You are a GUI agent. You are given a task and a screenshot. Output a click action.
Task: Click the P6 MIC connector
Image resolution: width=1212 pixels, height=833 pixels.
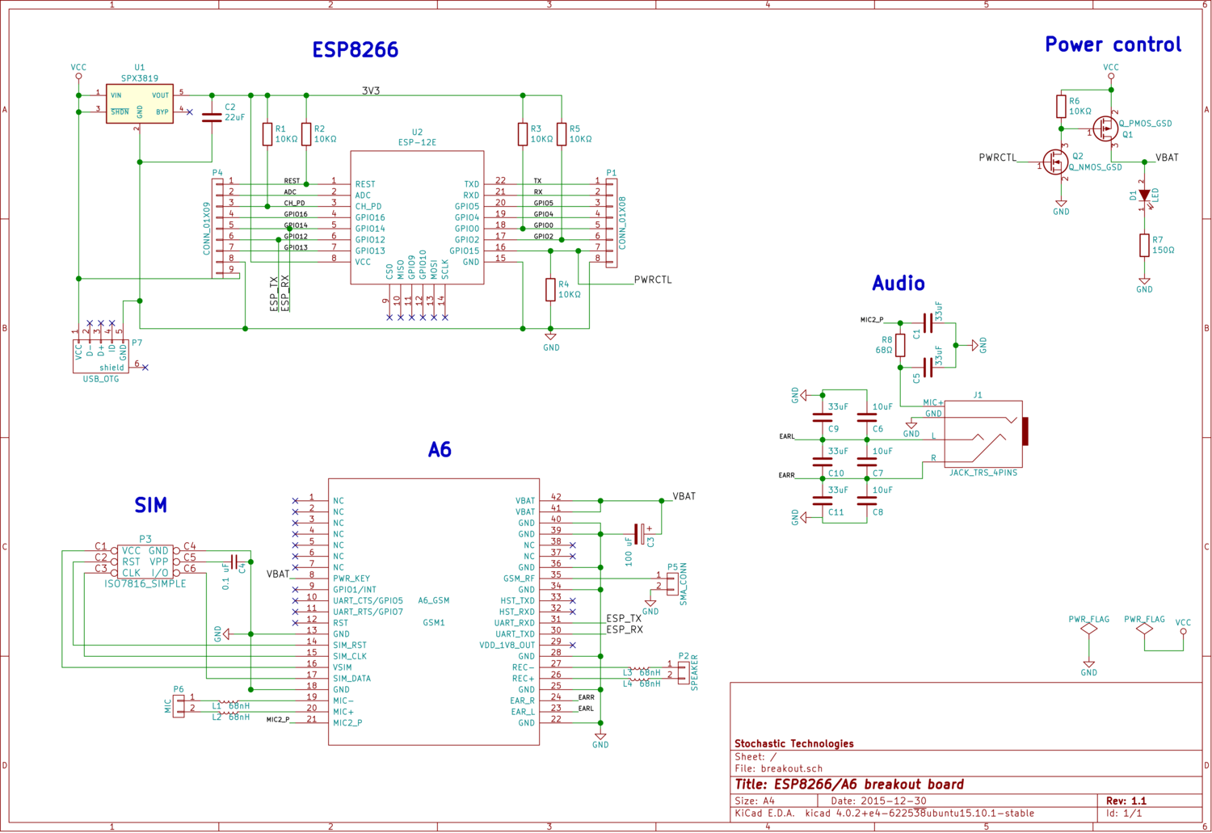(x=179, y=704)
